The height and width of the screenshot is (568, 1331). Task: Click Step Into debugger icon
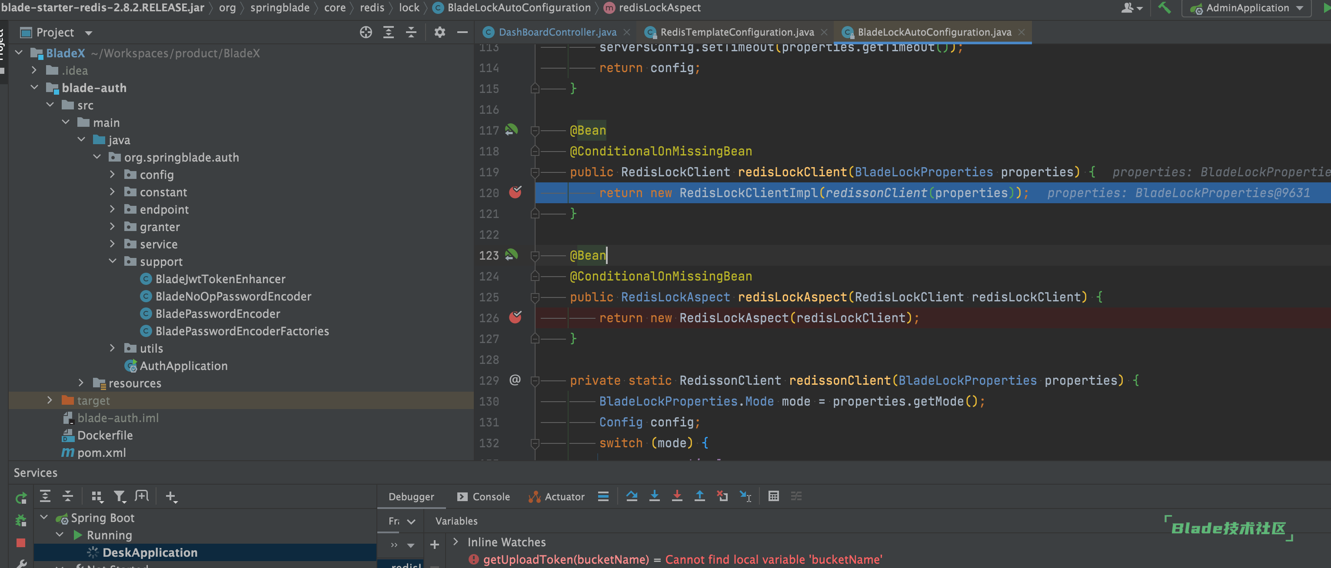[654, 496]
